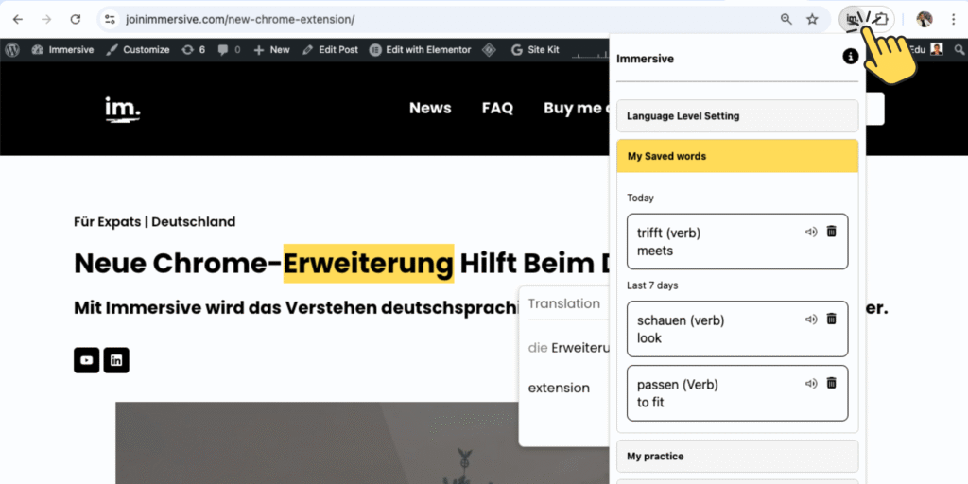The width and height of the screenshot is (968, 484).
Task: Click the highlighted word Erweiterung
Action: [368, 263]
